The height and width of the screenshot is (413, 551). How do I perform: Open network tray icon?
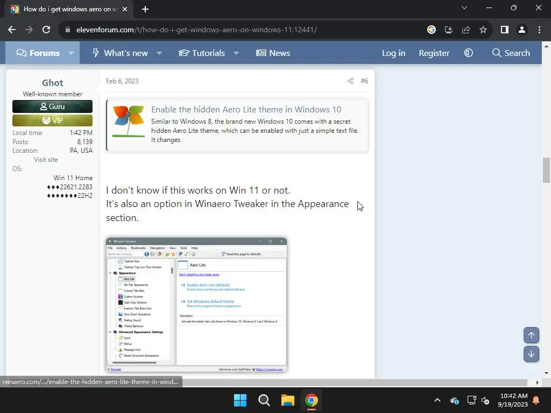pos(471,400)
